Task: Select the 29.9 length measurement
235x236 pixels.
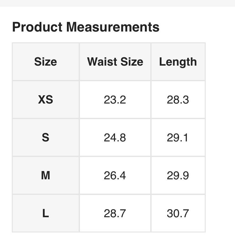Action: (x=178, y=175)
